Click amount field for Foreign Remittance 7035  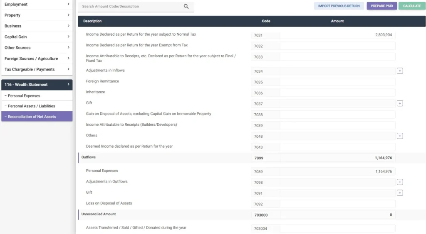point(337,82)
